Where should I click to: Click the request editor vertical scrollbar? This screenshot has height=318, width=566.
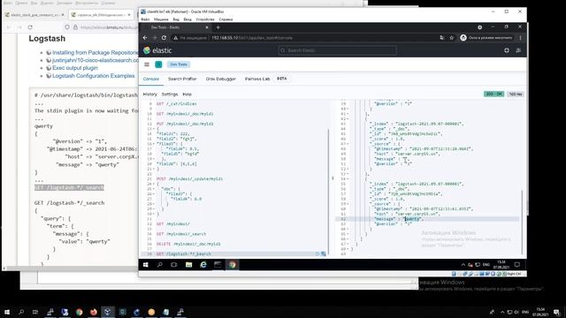[x=328, y=191]
